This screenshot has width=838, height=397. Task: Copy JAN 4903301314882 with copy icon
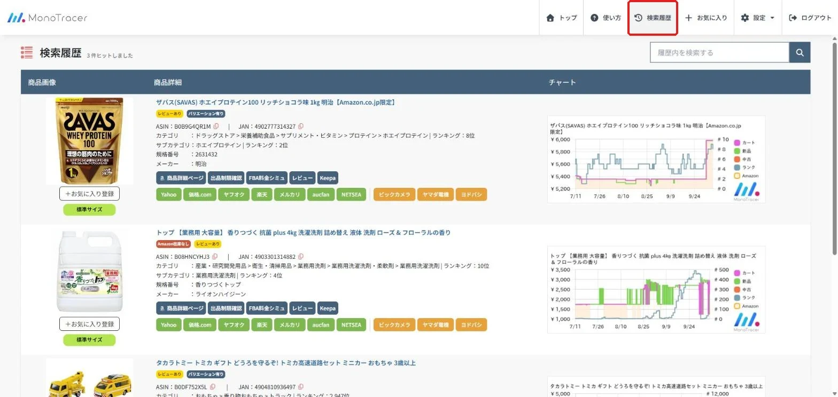(301, 257)
